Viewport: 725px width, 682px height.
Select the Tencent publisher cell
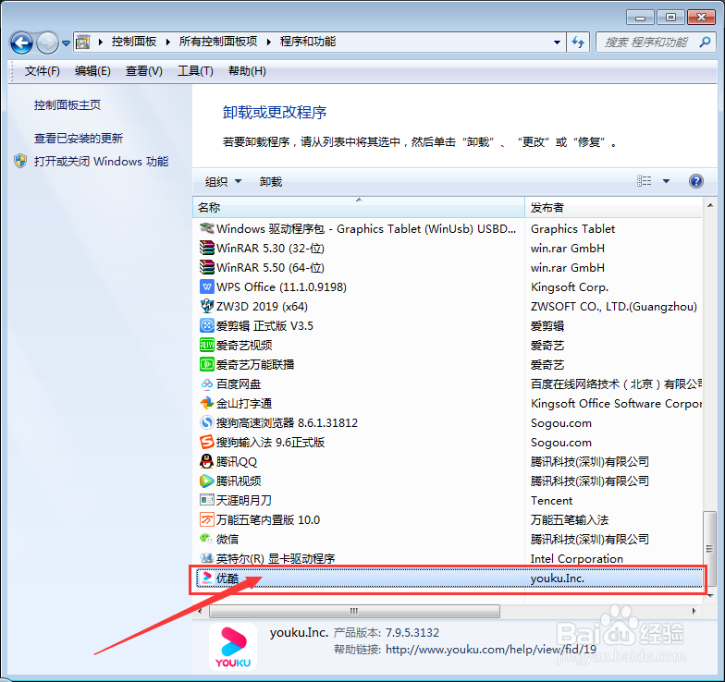coord(551,501)
